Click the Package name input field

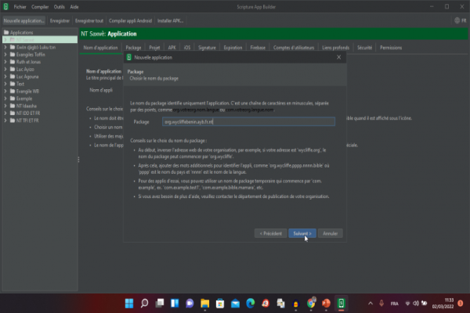pos(248,122)
